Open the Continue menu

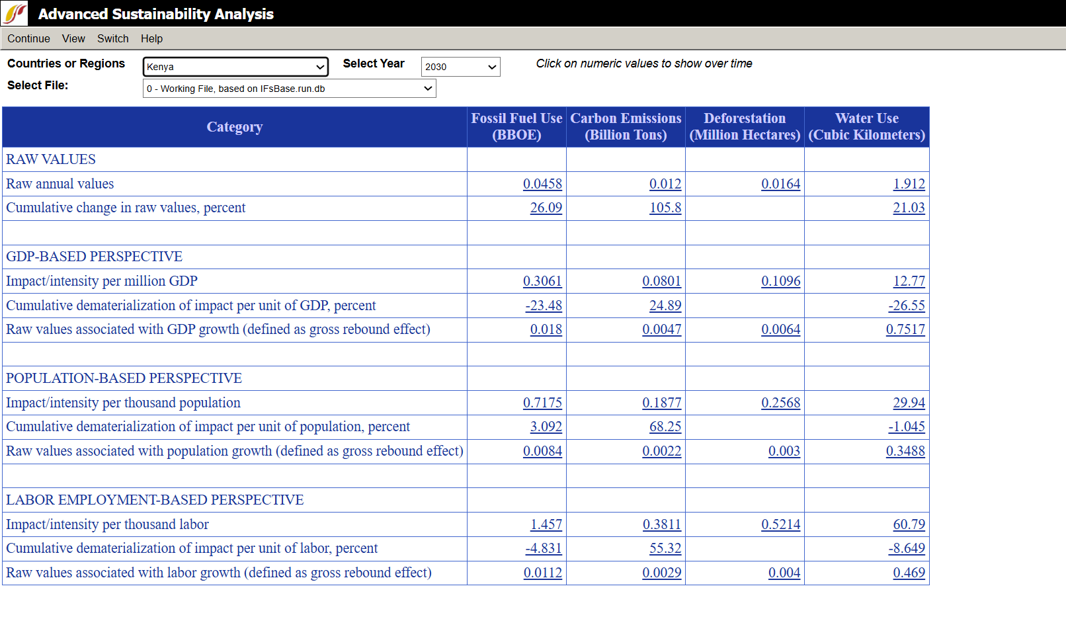[28, 38]
